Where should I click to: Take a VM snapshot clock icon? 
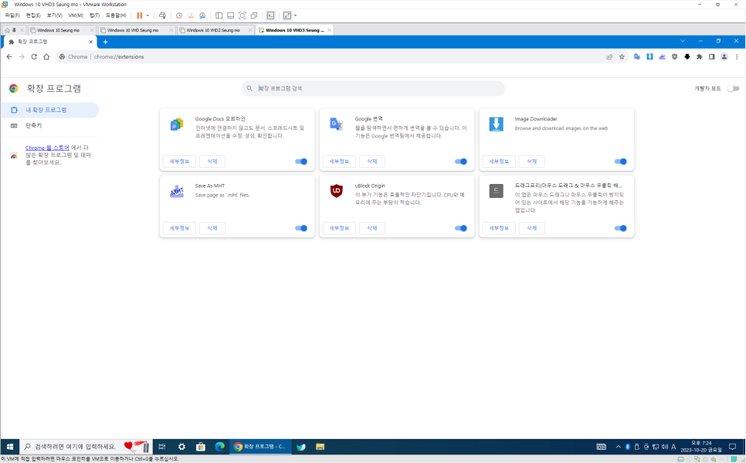(179, 15)
